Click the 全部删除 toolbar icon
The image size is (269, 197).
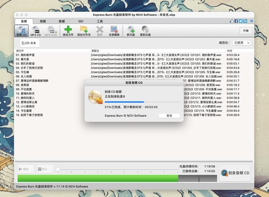114,31
